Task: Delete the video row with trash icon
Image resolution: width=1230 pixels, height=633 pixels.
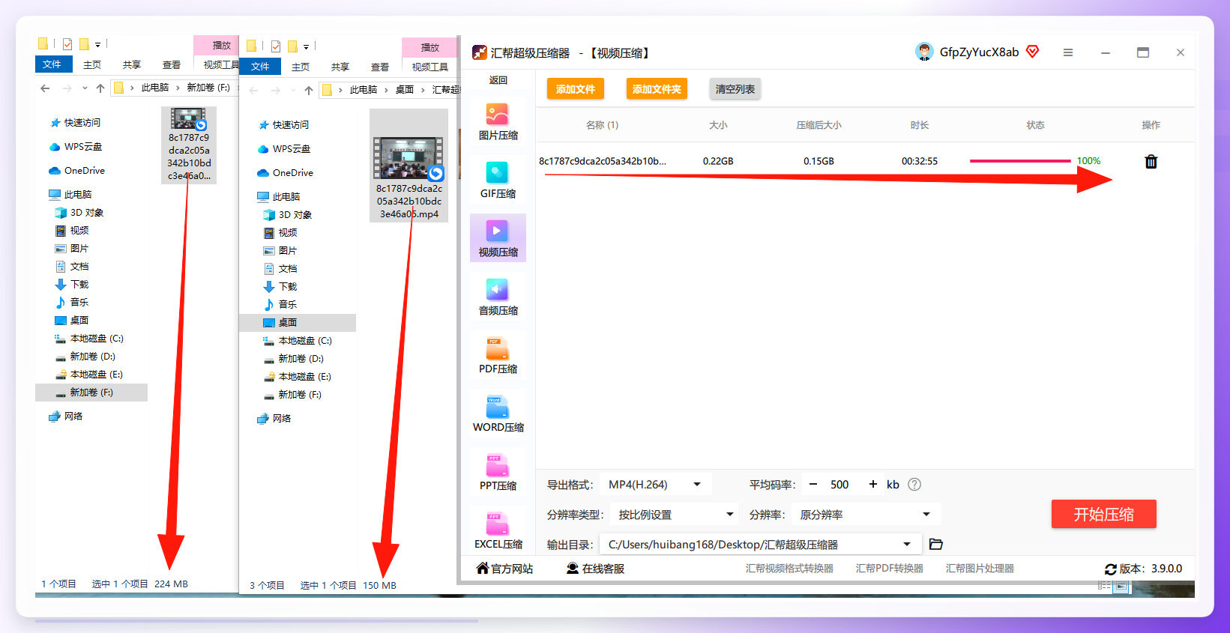Action: [x=1151, y=161]
